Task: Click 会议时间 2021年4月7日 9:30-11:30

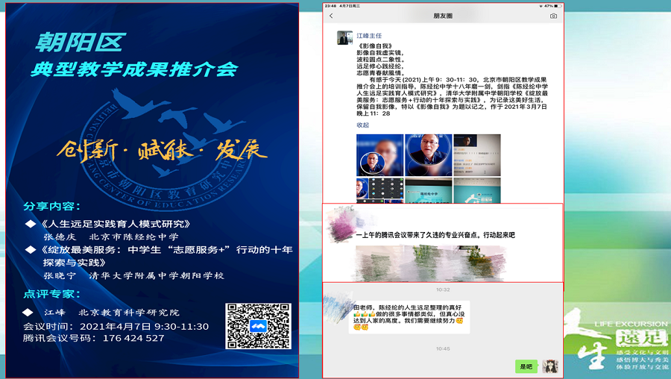Action: (x=116, y=327)
